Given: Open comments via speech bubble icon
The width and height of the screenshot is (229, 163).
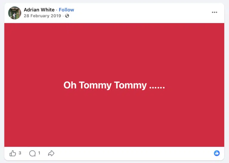Looking at the screenshot, I should click(33, 153).
